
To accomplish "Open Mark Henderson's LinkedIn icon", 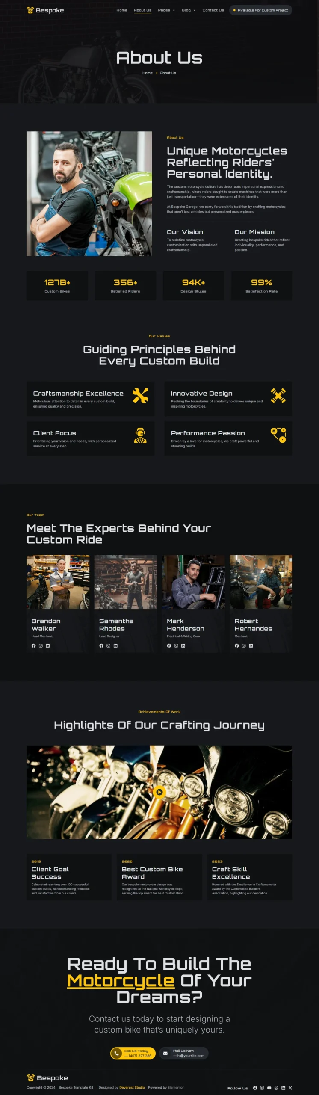I will tap(183, 646).
